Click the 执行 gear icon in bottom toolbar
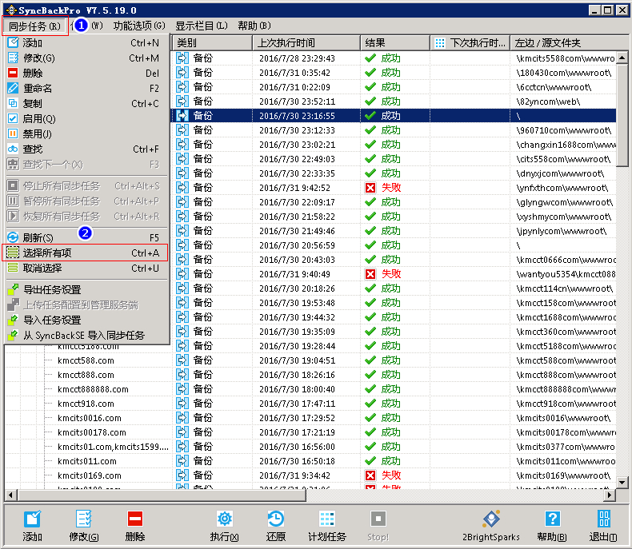The image size is (632, 549). tap(225, 519)
